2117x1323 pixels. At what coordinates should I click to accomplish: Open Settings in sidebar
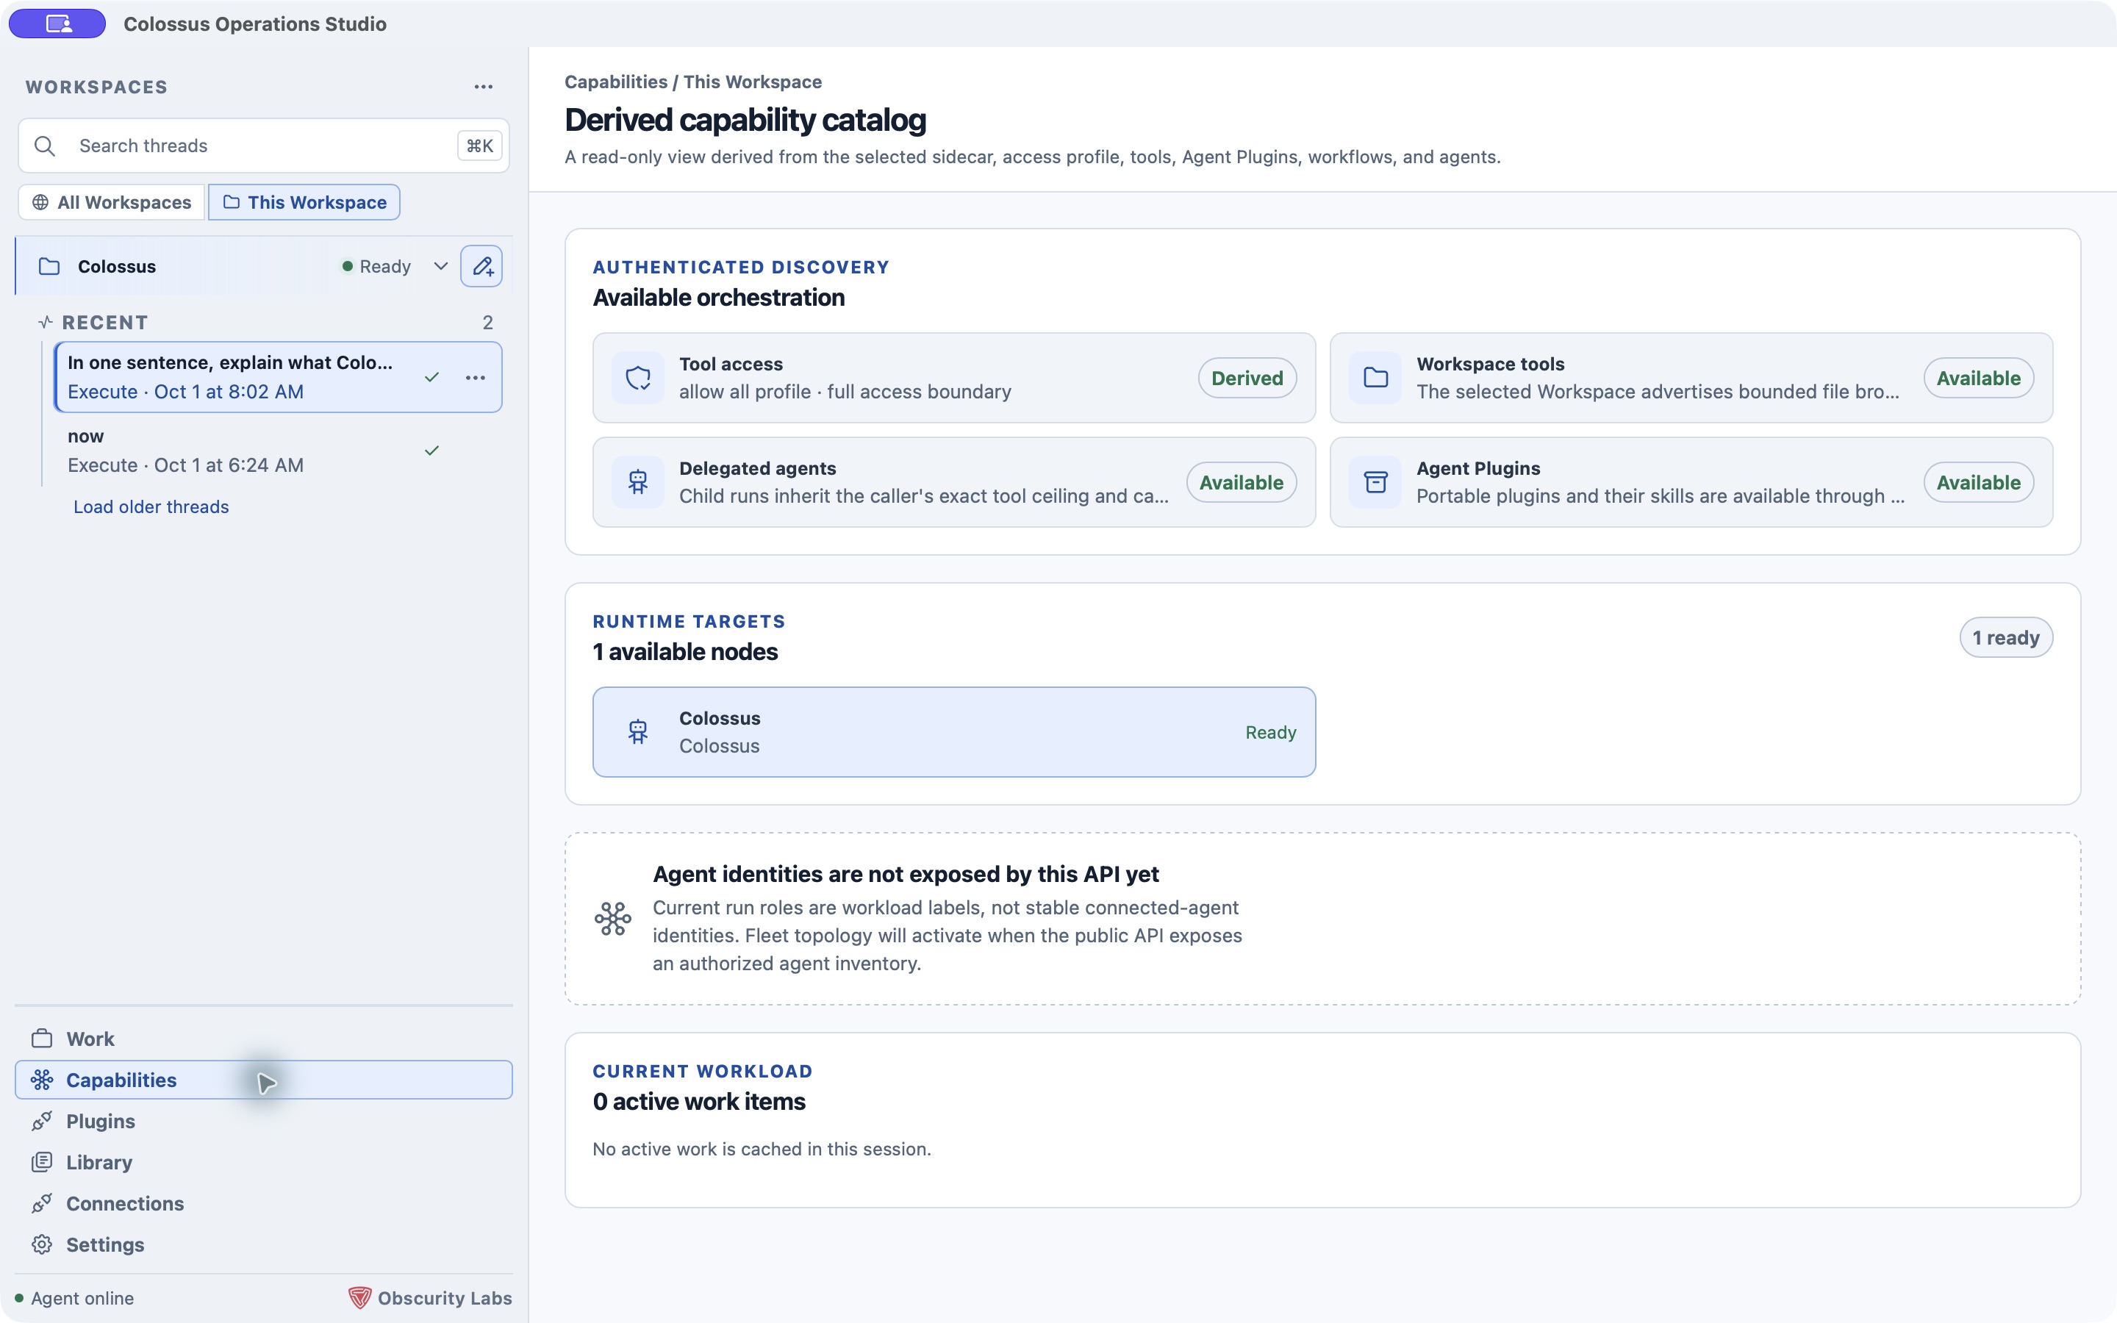pyautogui.click(x=263, y=1244)
